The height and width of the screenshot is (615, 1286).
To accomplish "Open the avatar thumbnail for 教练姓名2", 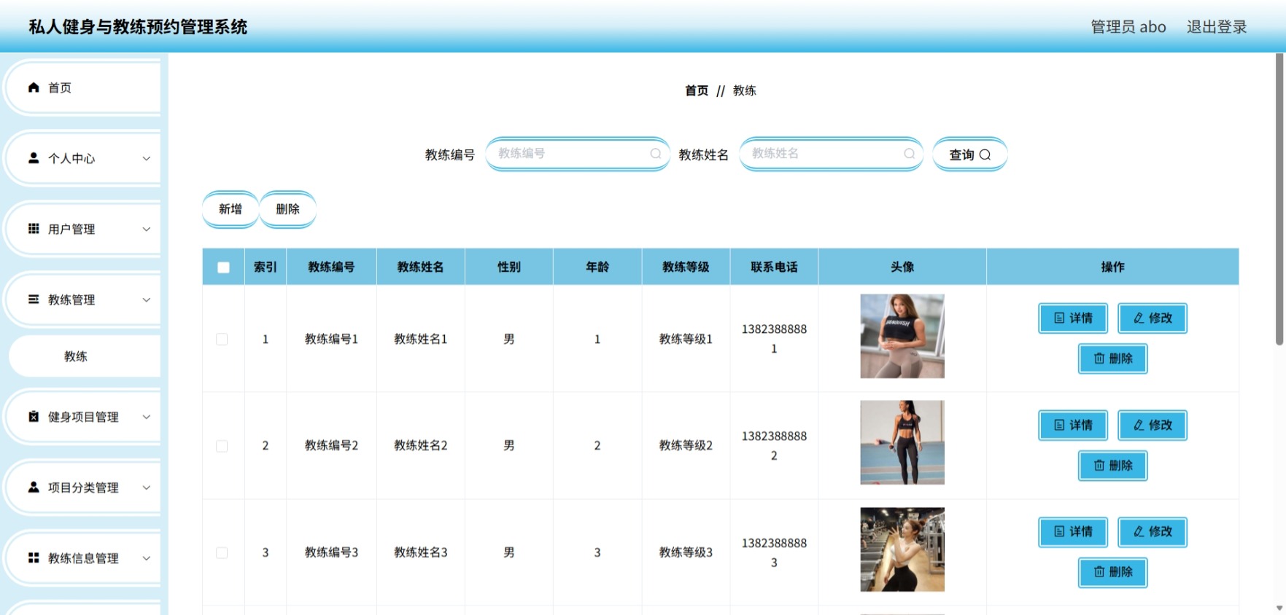I will click(x=902, y=442).
